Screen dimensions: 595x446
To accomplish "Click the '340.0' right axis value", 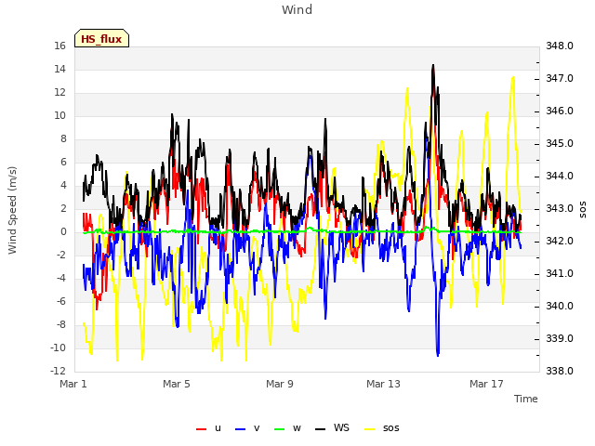I will [x=560, y=306].
